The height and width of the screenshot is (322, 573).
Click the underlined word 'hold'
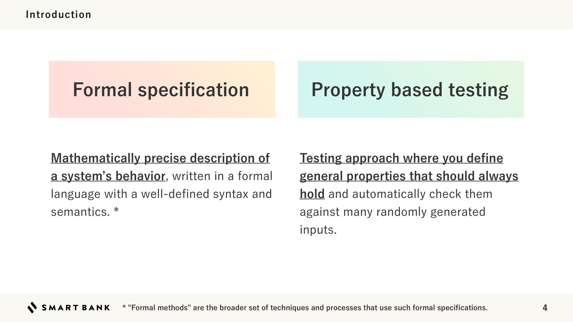[312, 194]
